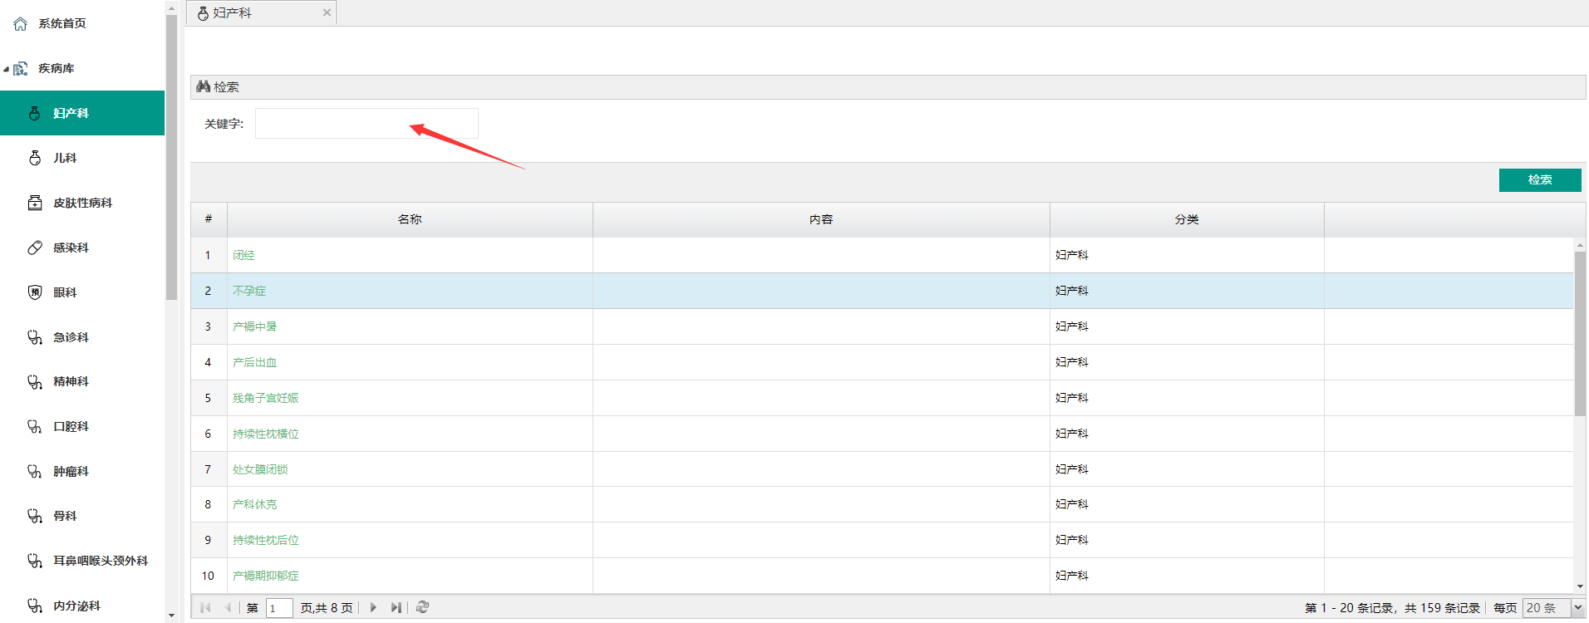The image size is (1589, 623).
Task: Click the 精神科 stethoscope icon
Action: [x=35, y=382]
